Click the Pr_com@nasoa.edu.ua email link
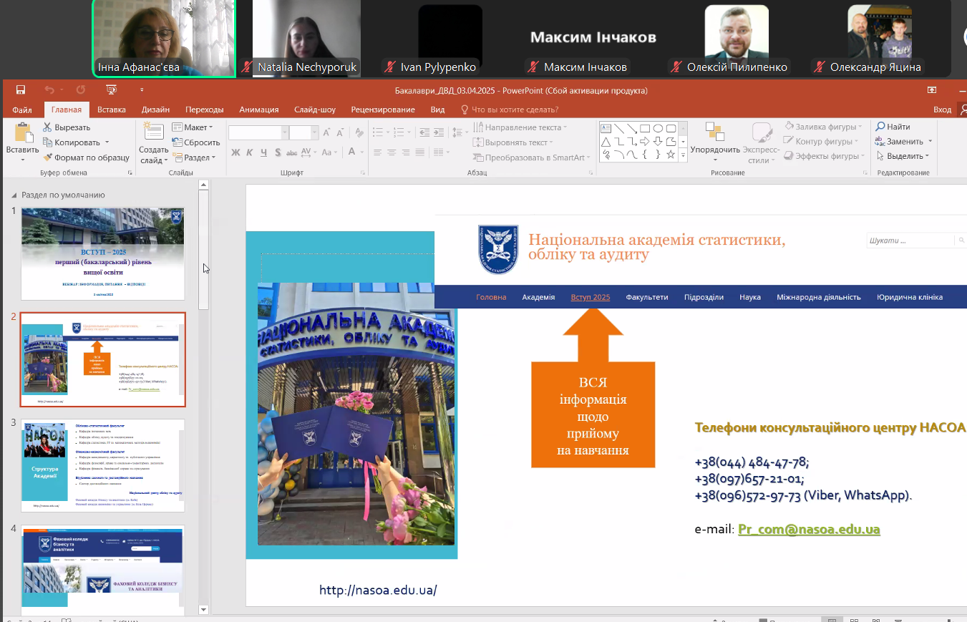Screen dimensions: 967x622 tap(809, 530)
